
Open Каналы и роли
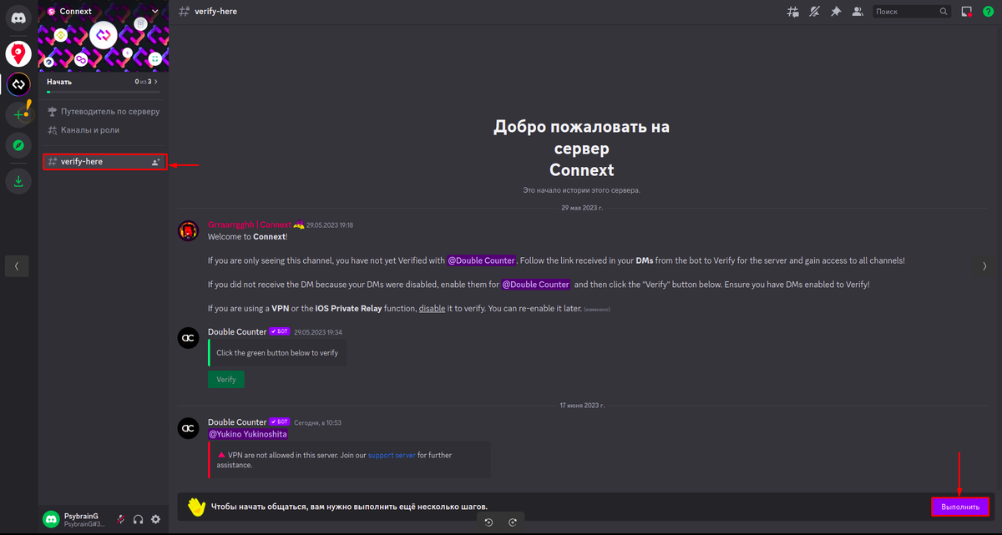click(x=83, y=130)
